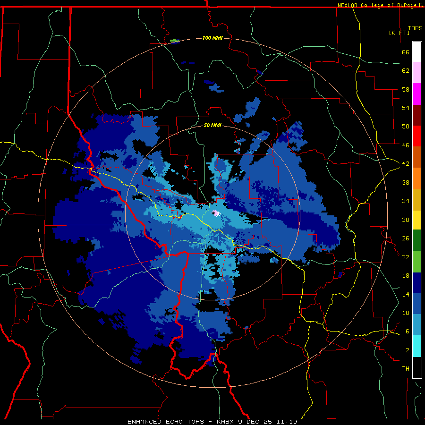Click the 50 NMI range ring label
The height and width of the screenshot is (425, 425).
click(x=212, y=125)
